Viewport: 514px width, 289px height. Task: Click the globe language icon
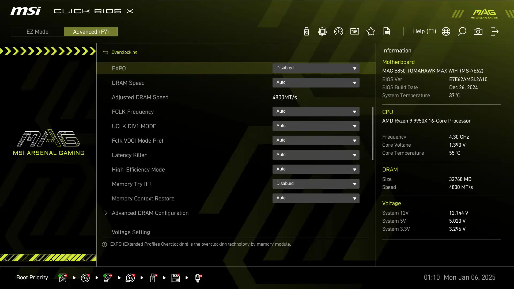click(x=446, y=32)
